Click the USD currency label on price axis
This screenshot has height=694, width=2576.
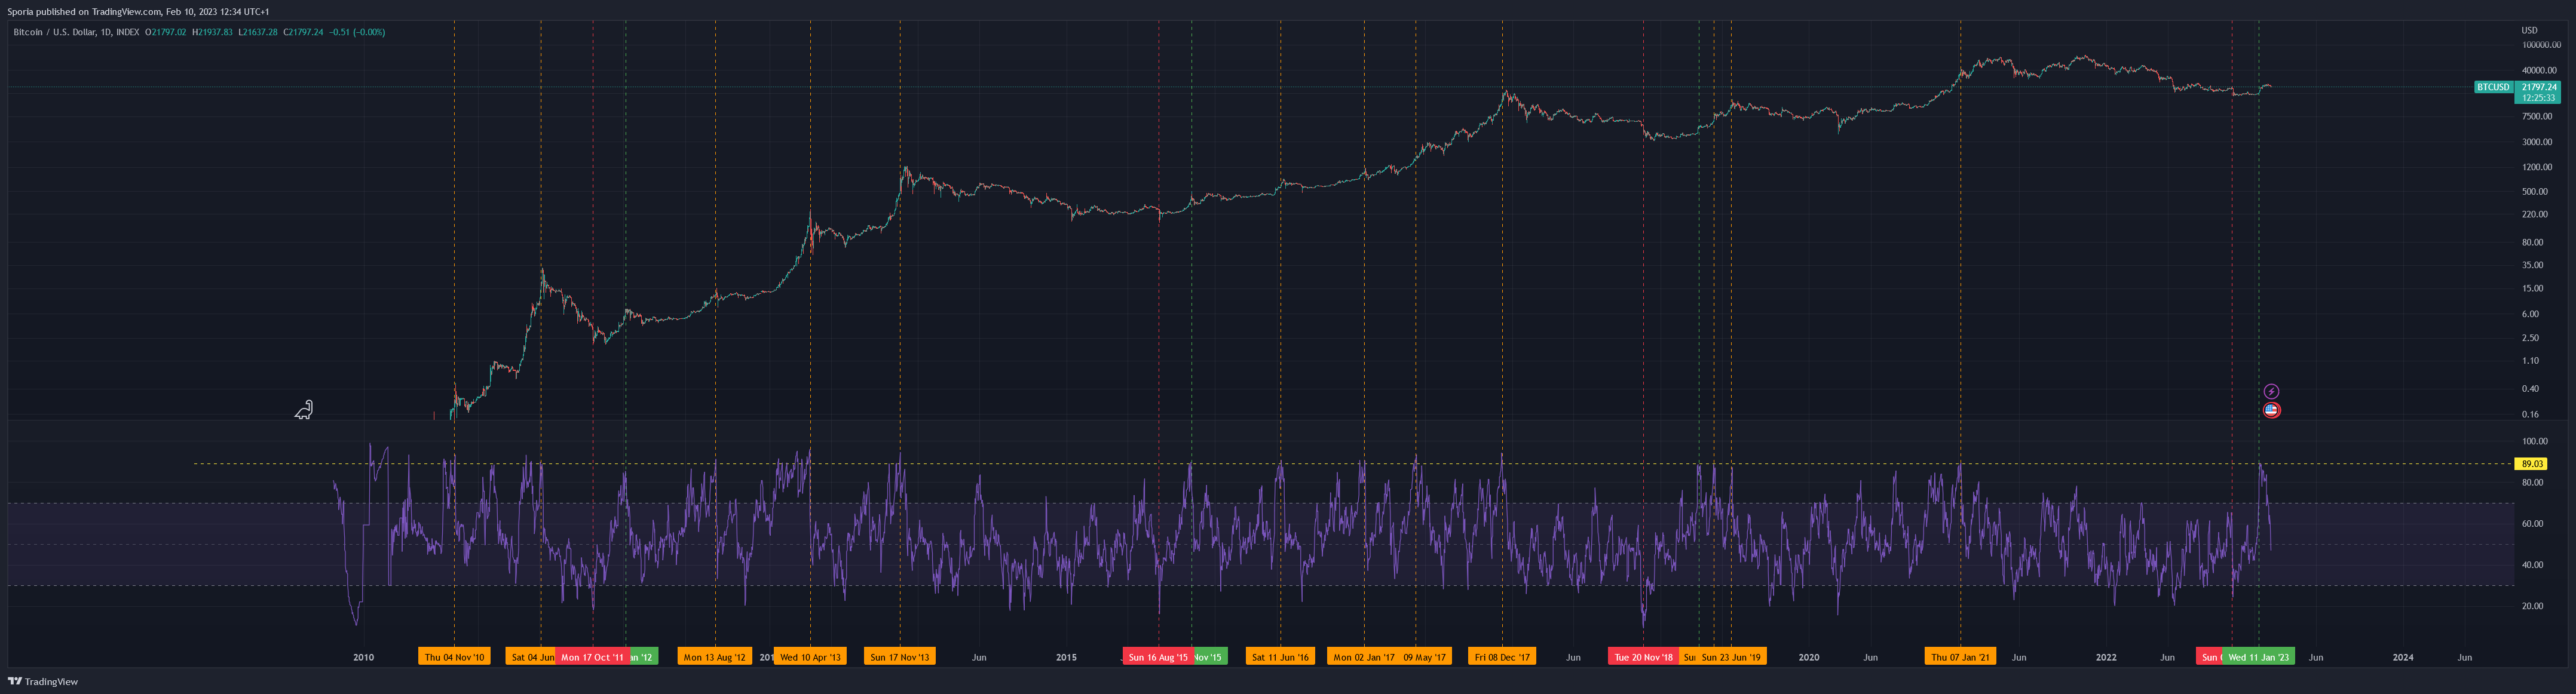pyautogui.click(x=2529, y=30)
